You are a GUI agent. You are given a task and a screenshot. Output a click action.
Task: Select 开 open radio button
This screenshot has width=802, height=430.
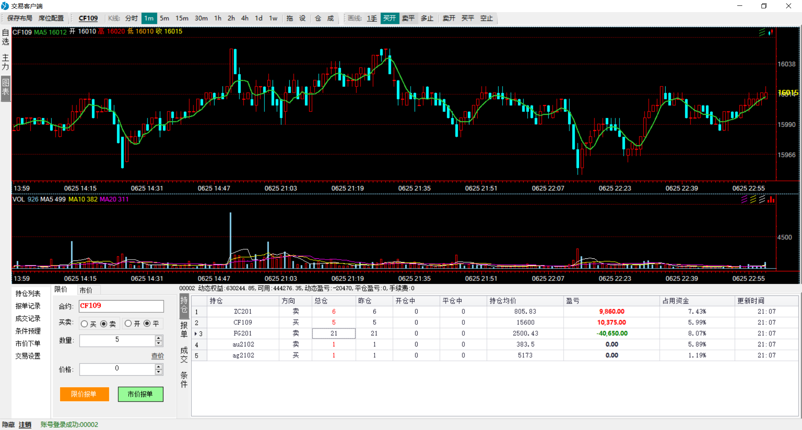click(128, 324)
